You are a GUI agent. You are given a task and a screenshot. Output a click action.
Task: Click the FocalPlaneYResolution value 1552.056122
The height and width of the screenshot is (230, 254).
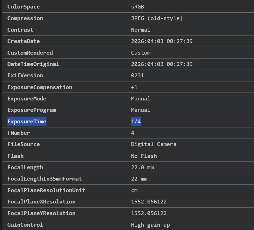tap(149, 213)
